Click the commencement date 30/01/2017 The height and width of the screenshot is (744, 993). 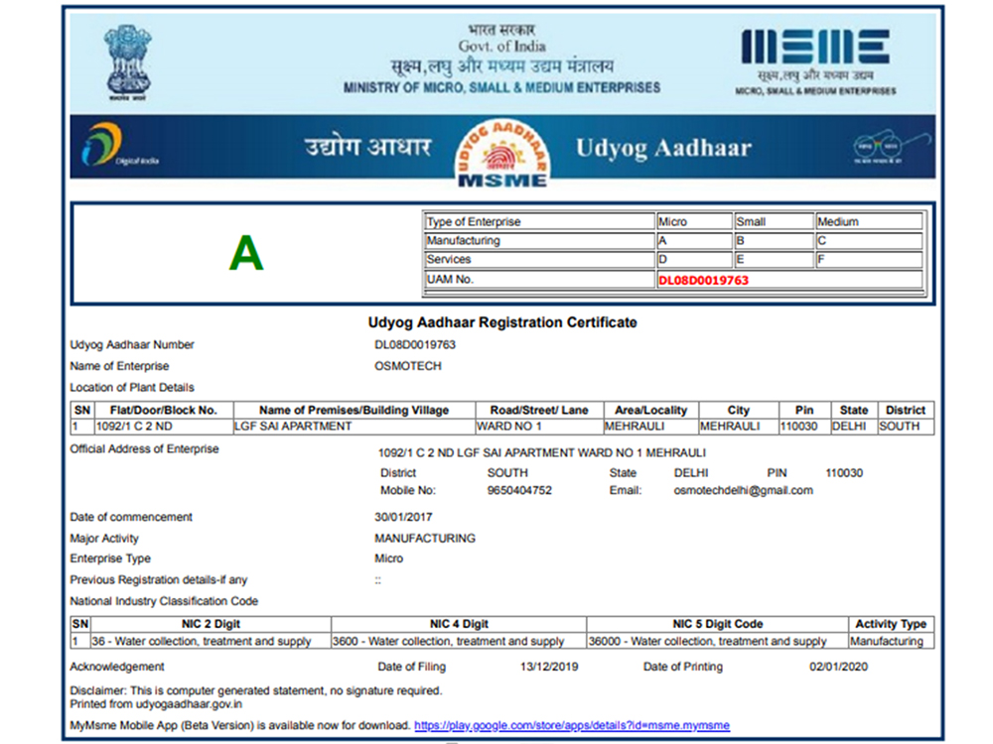point(403,517)
